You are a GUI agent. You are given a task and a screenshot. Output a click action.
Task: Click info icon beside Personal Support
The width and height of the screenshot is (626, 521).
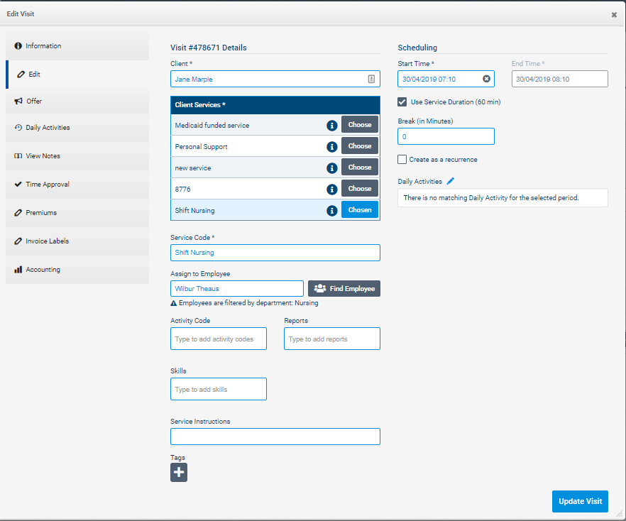point(331,146)
